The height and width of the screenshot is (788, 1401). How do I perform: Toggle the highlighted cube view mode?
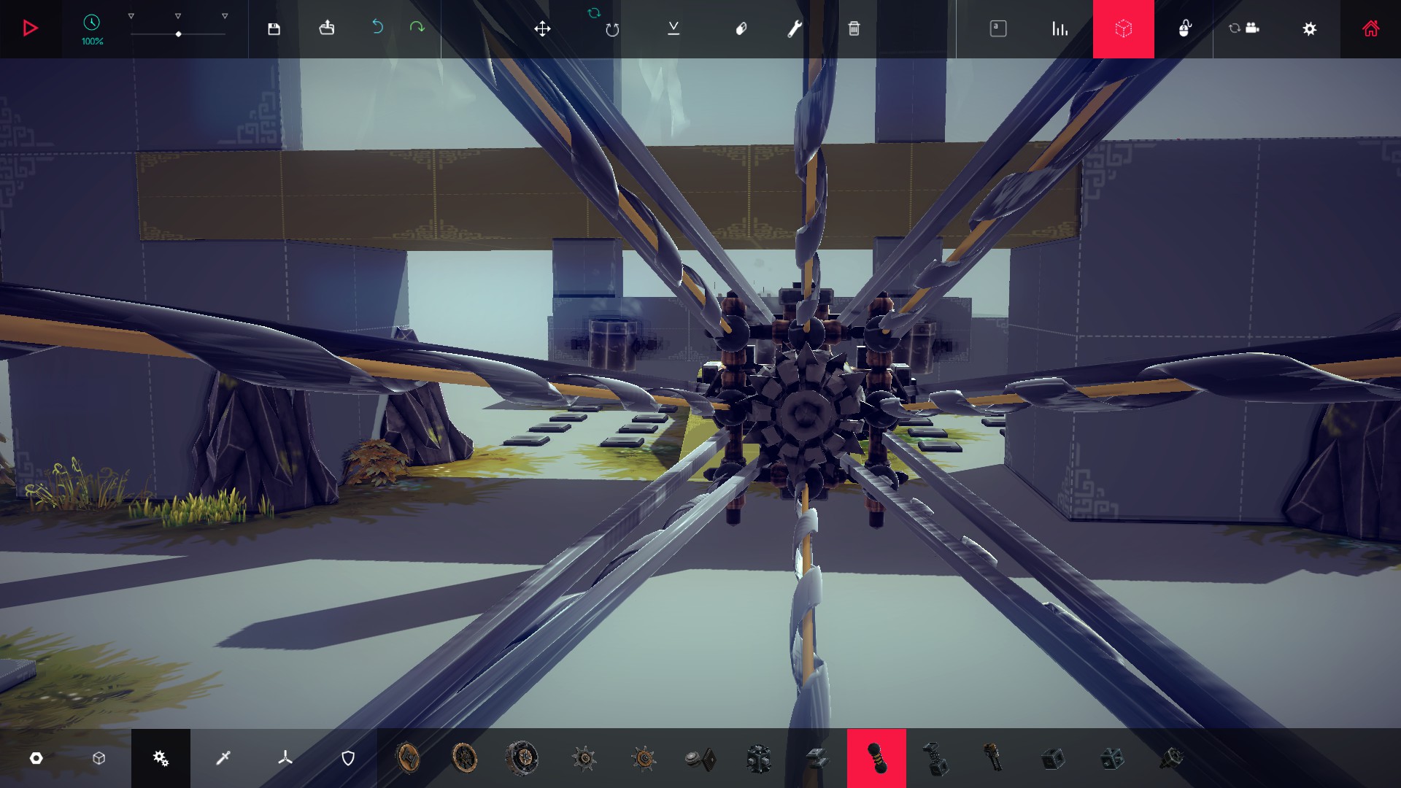(x=1124, y=28)
